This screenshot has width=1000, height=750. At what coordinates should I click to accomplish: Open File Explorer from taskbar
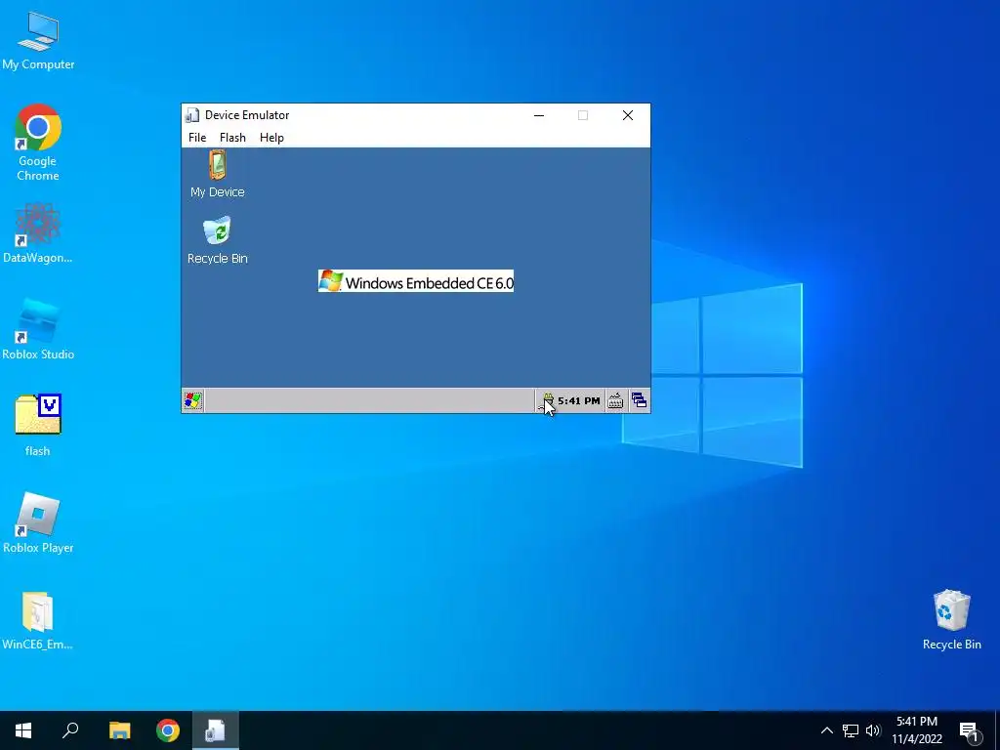[x=119, y=730]
